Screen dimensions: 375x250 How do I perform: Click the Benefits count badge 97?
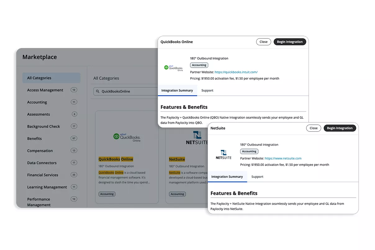coord(74,138)
